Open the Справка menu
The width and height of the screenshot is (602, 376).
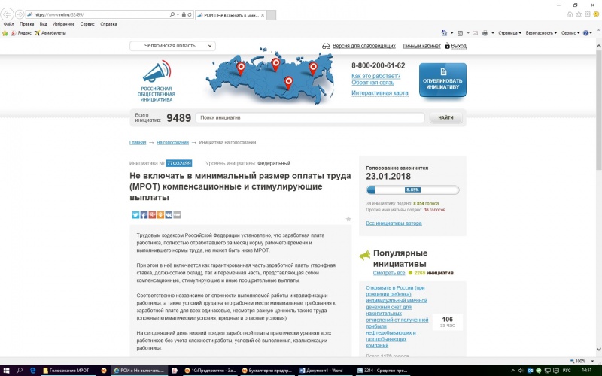pyautogui.click(x=108, y=24)
